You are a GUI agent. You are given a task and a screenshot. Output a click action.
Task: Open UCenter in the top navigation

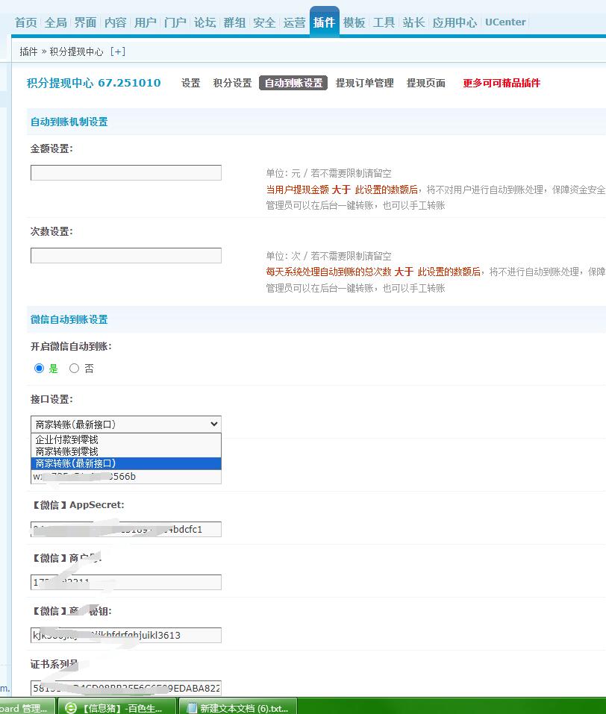[x=505, y=22]
